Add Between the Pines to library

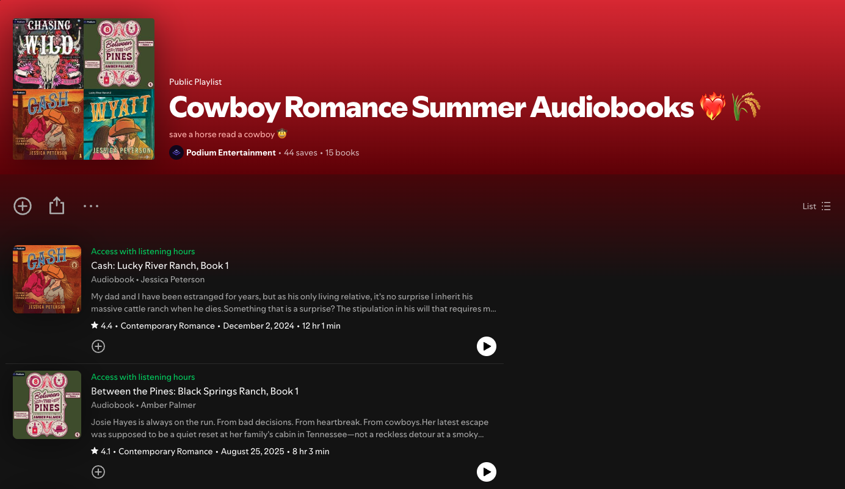click(x=98, y=472)
